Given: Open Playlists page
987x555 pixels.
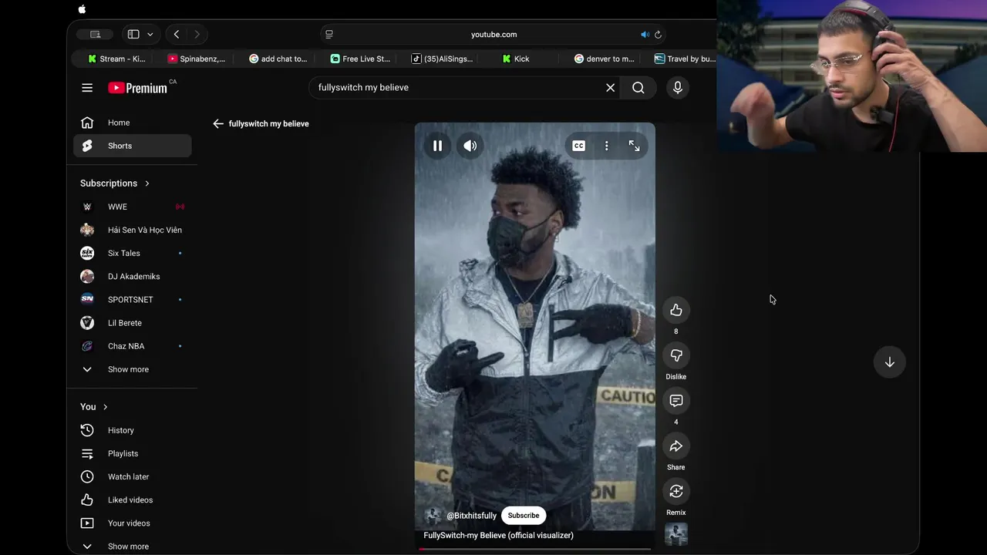Looking at the screenshot, I should pyautogui.click(x=132, y=453).
